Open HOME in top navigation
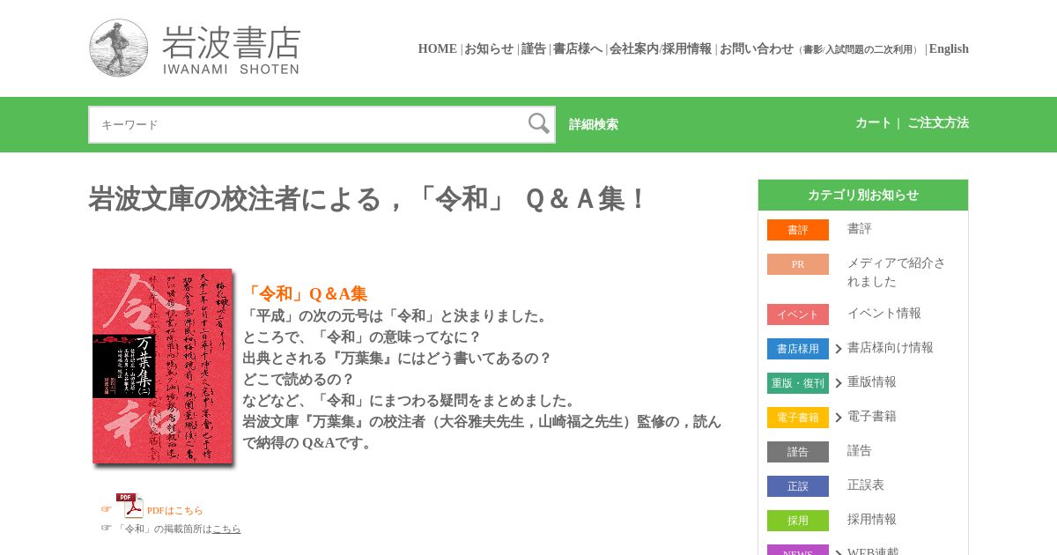Image resolution: width=1057 pixels, height=555 pixels. point(438,49)
